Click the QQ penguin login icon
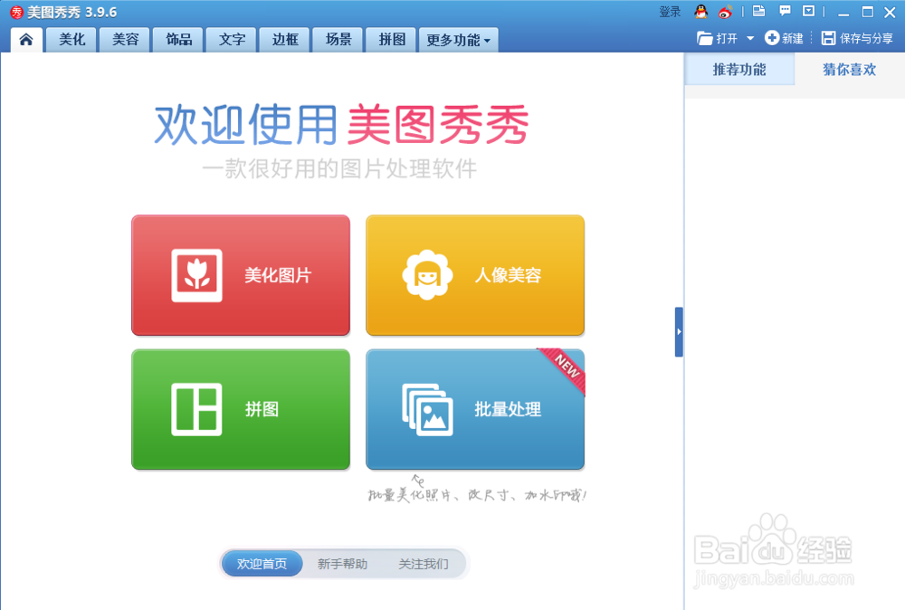Viewport: 905px width, 610px height. (x=701, y=12)
